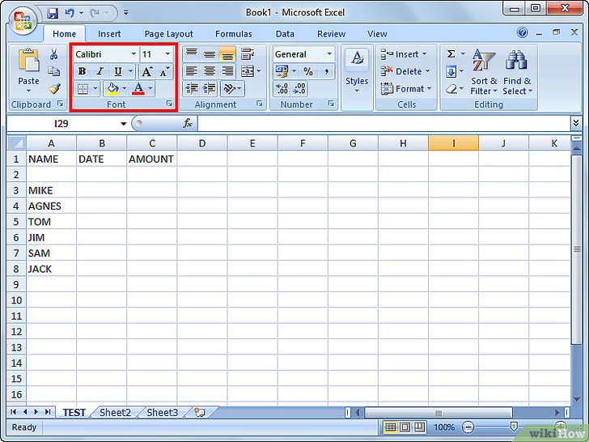Toggle Bold formatting

pyautogui.click(x=82, y=71)
